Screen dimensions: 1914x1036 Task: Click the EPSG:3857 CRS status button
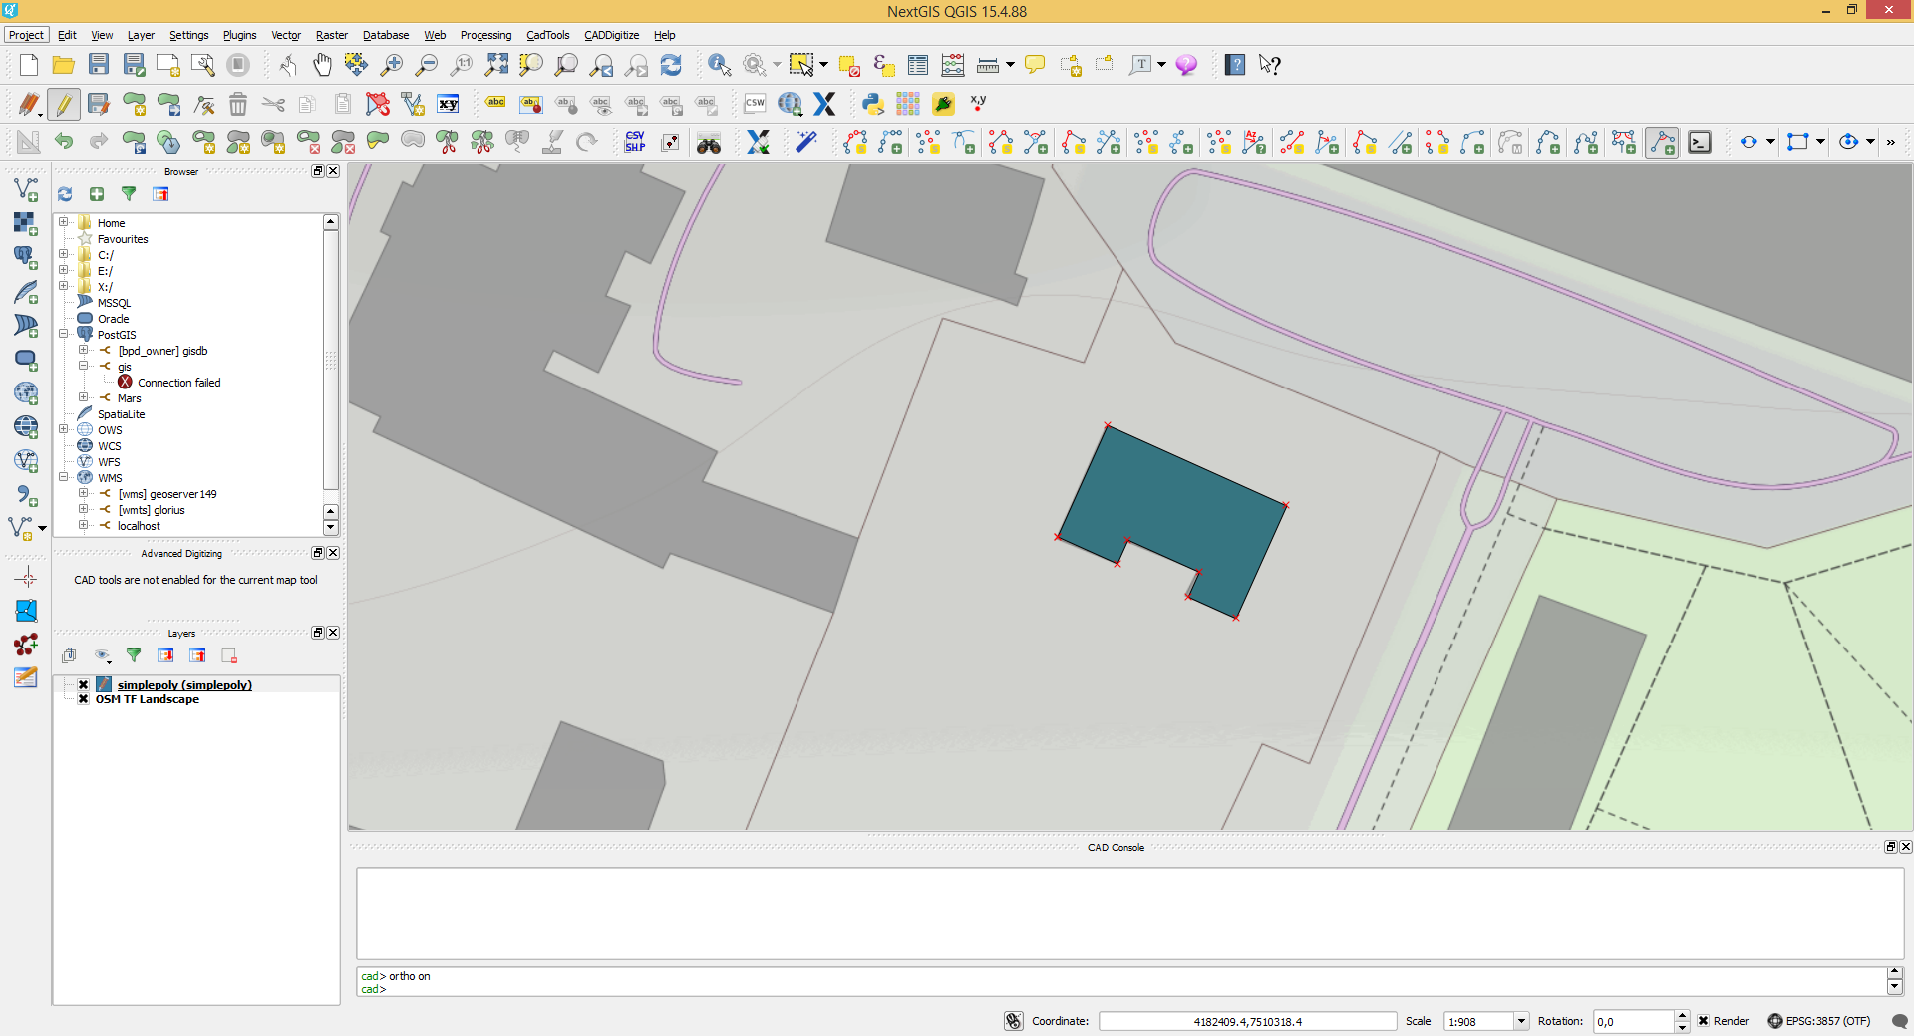[1819, 1021]
